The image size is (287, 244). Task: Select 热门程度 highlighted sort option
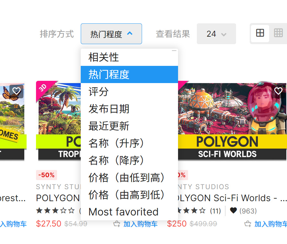click(x=129, y=74)
